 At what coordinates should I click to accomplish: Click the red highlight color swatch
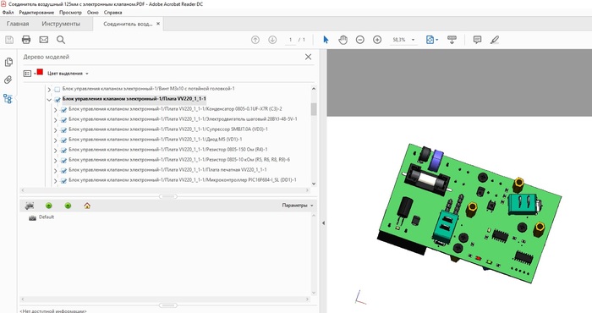(x=40, y=72)
